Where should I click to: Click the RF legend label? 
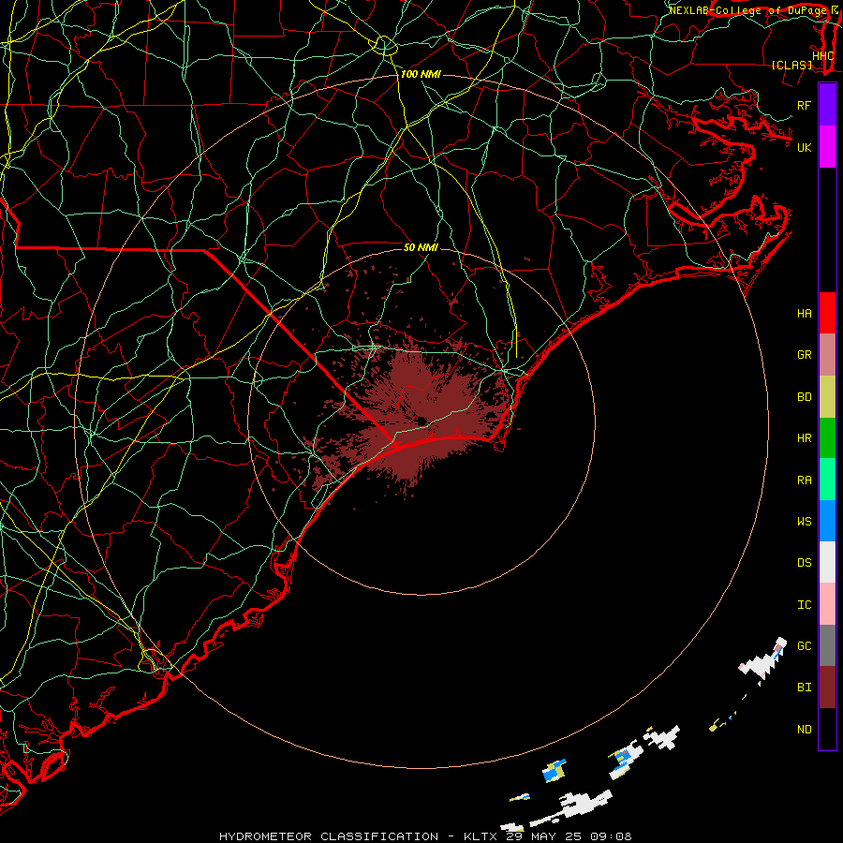(x=804, y=105)
